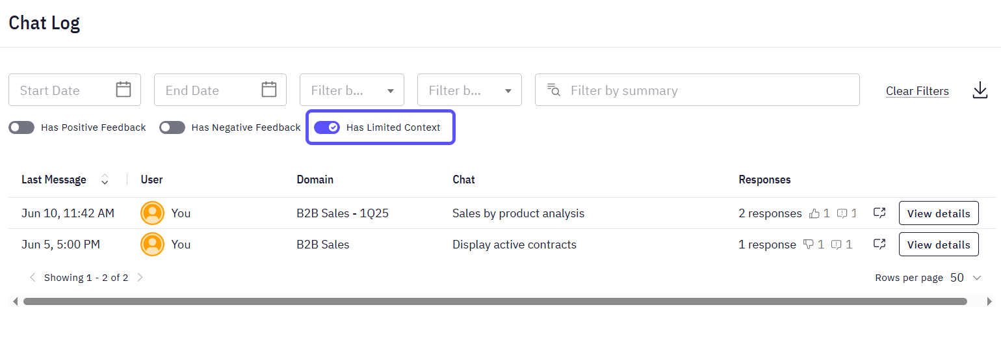View details for Display active contracts

[939, 245]
